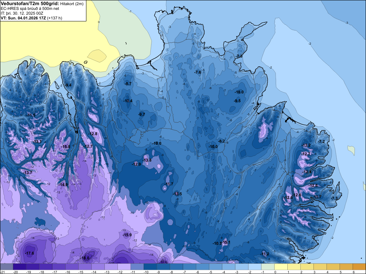This screenshot has height=274, width=366.
Task: Click the -18.0 temperature reading
Action: (x=85, y=258)
